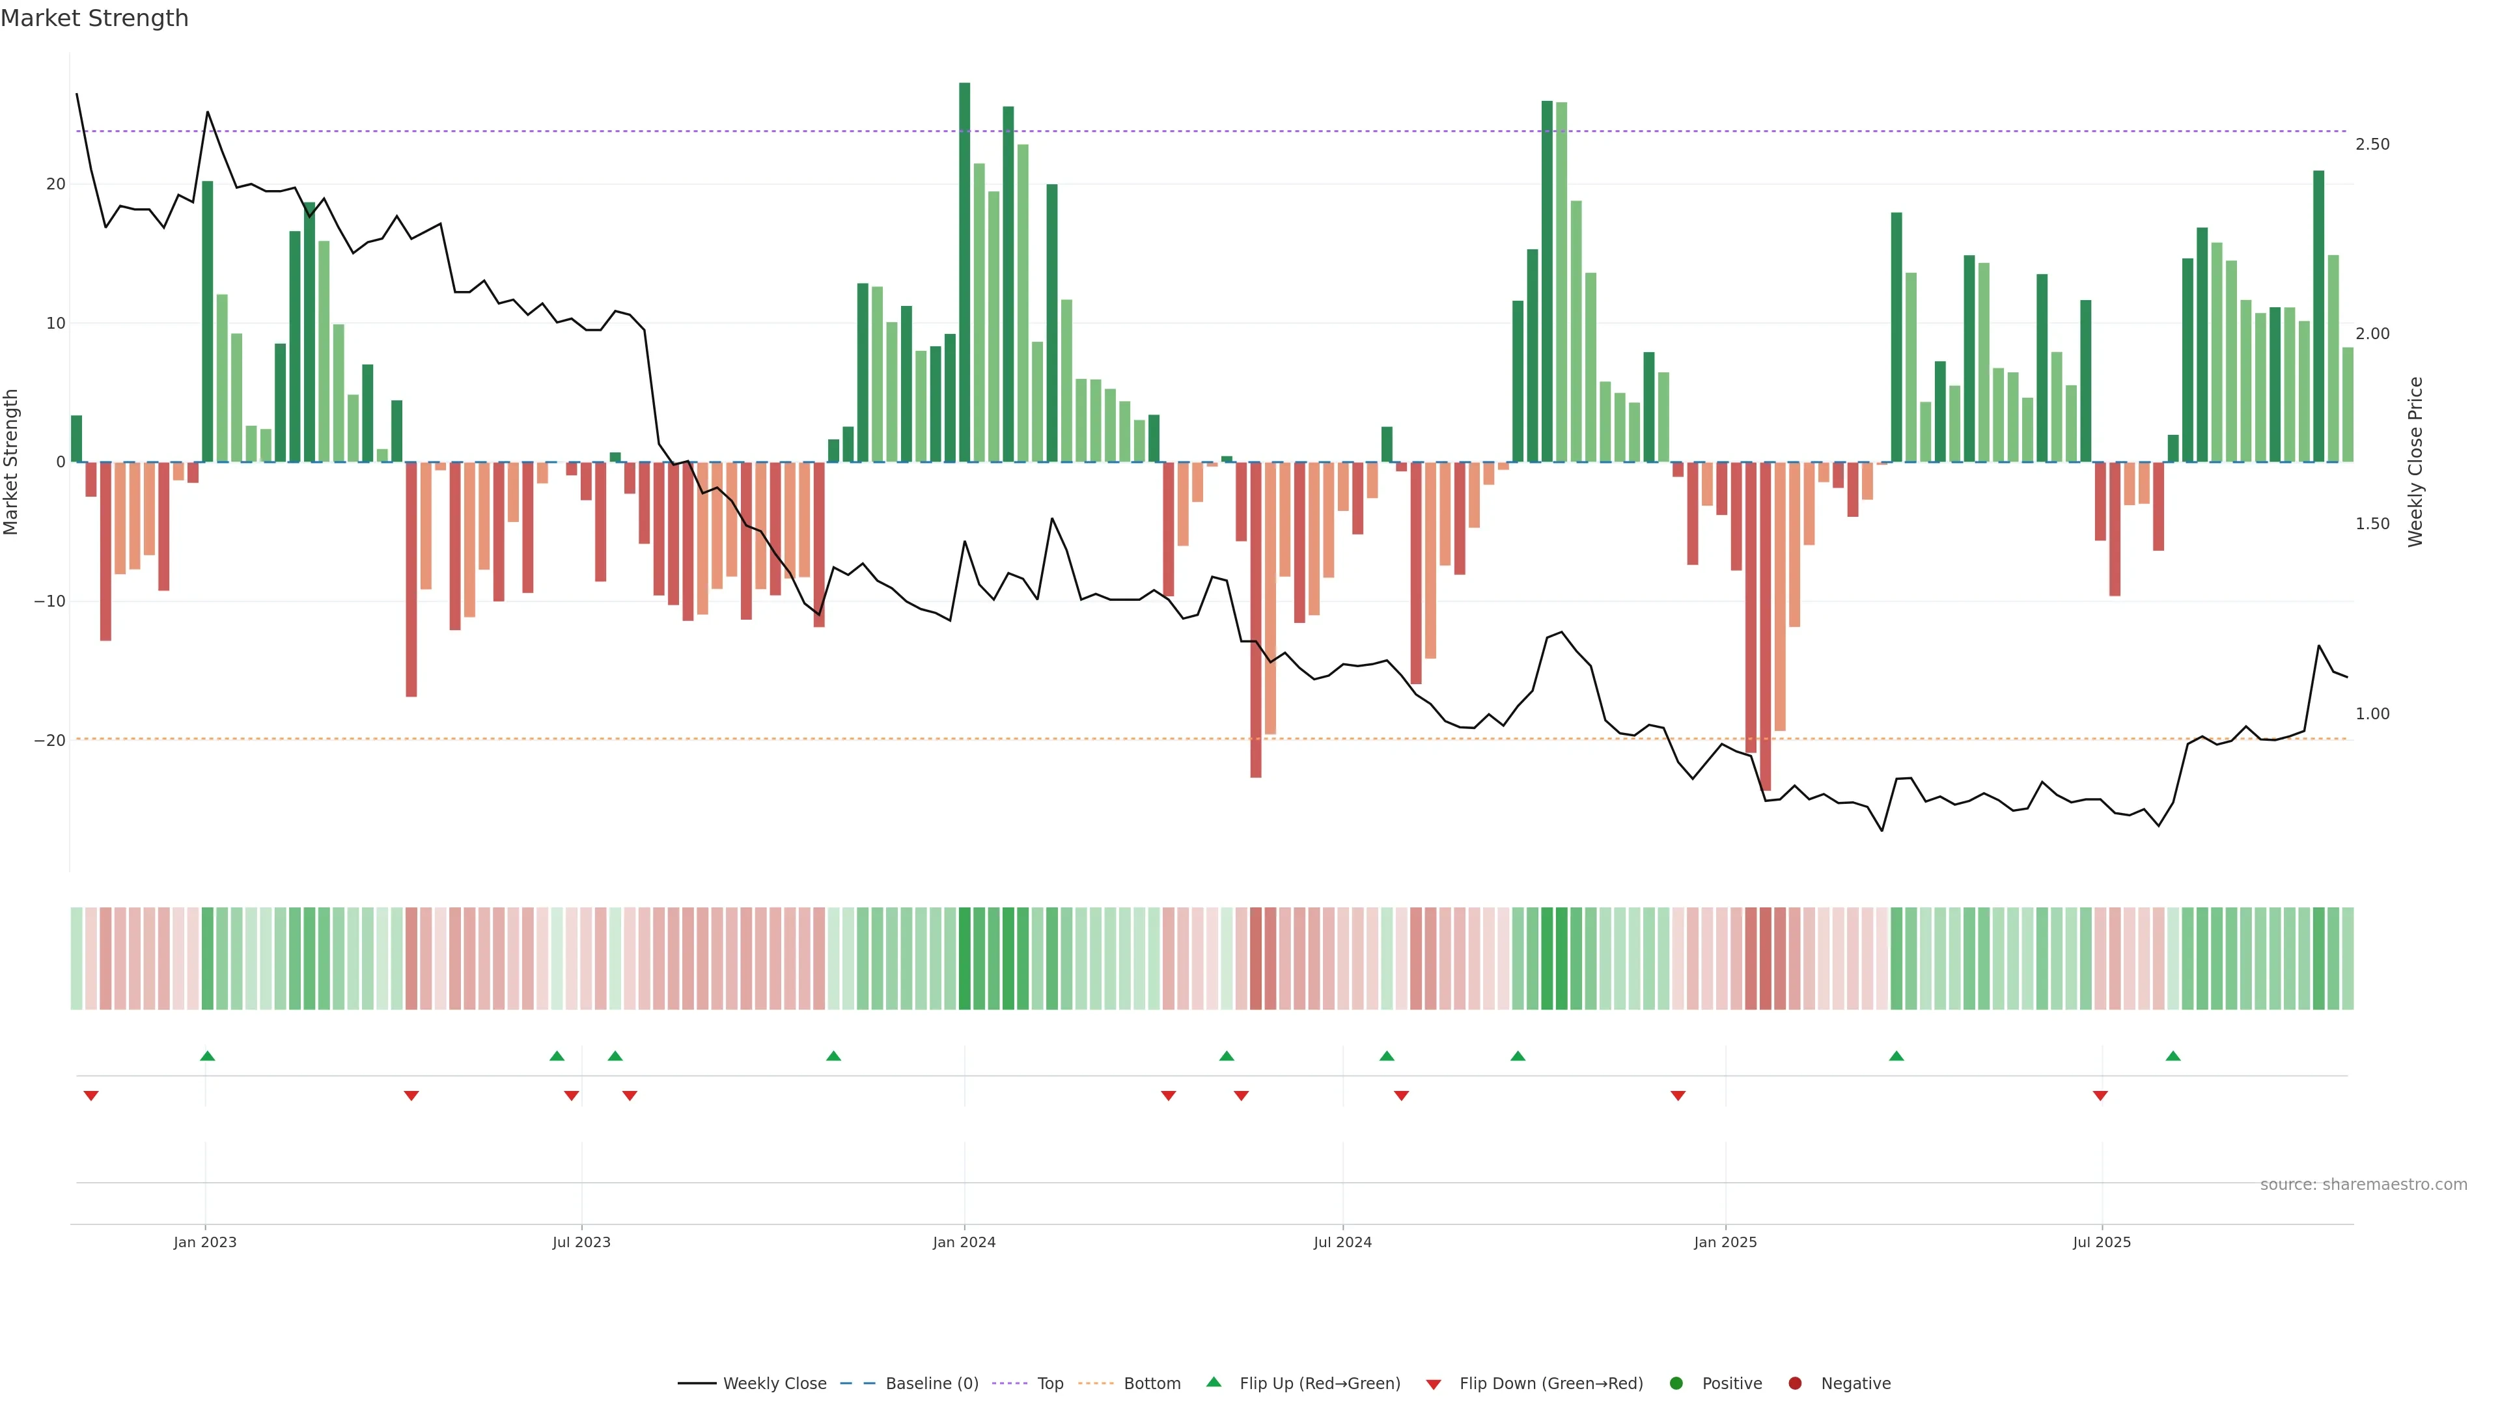The width and height of the screenshot is (2500, 1406).
Task: Click the red flip-down marker before Jul 2025
Action: point(2100,1096)
